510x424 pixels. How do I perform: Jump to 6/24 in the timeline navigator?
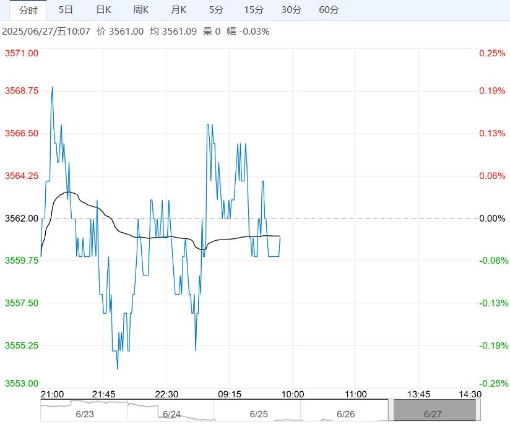(x=171, y=413)
